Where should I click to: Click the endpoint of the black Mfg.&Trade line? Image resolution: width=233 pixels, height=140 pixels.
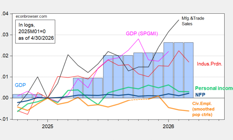point(179,20)
